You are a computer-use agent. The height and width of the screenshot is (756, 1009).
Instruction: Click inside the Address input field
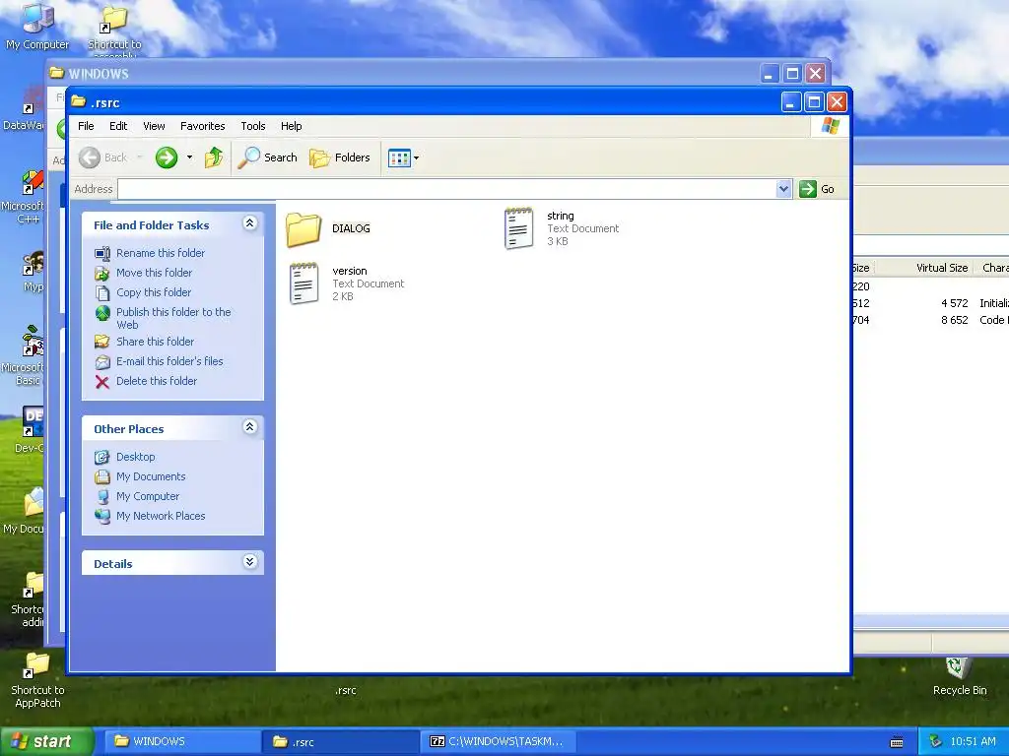[x=447, y=189]
